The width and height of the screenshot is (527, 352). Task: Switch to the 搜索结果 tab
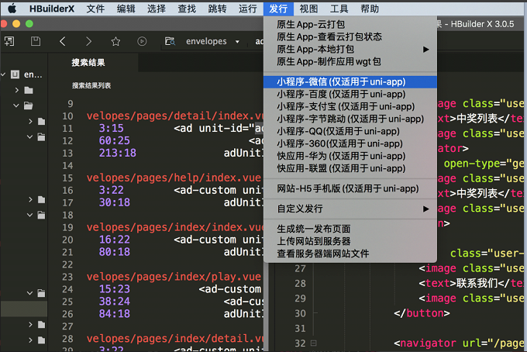88,63
